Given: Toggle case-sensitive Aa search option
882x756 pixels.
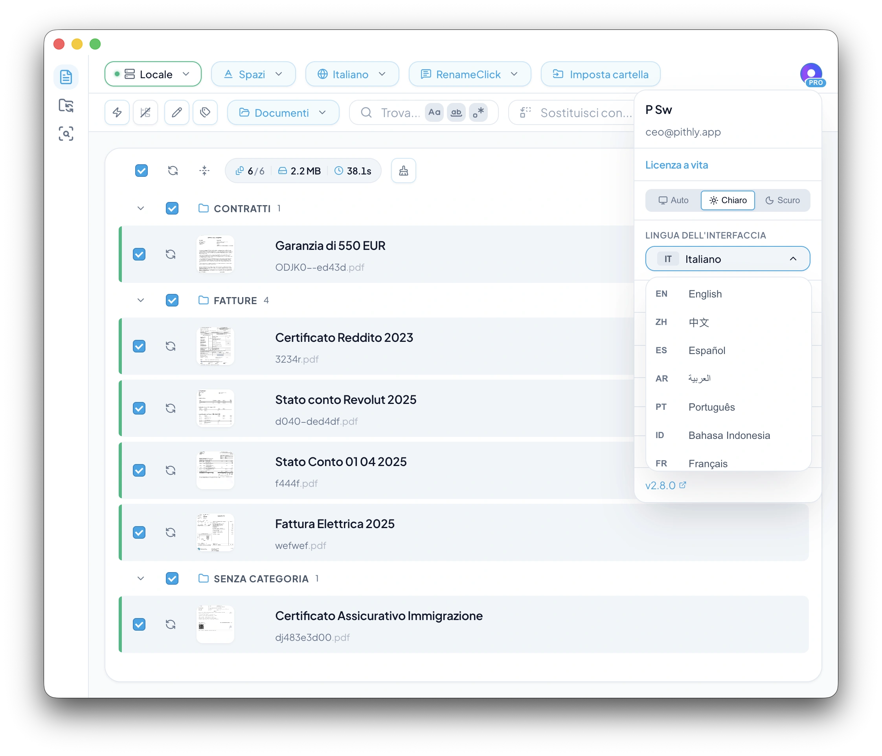Looking at the screenshot, I should 434,112.
